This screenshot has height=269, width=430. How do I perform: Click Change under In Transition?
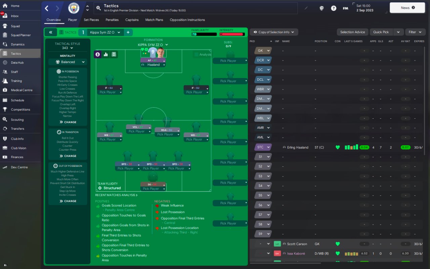tap(68, 156)
